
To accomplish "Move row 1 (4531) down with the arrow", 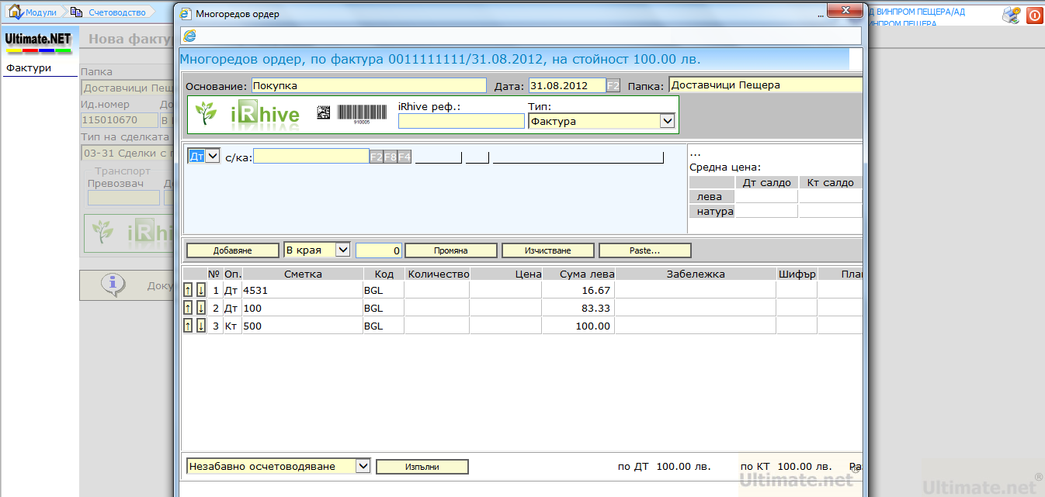I will point(201,290).
